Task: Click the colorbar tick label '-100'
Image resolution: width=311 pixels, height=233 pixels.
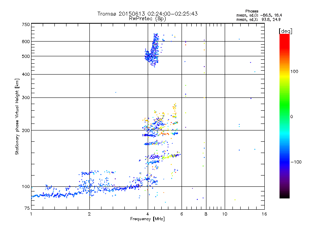Action: pyautogui.click(x=296, y=162)
